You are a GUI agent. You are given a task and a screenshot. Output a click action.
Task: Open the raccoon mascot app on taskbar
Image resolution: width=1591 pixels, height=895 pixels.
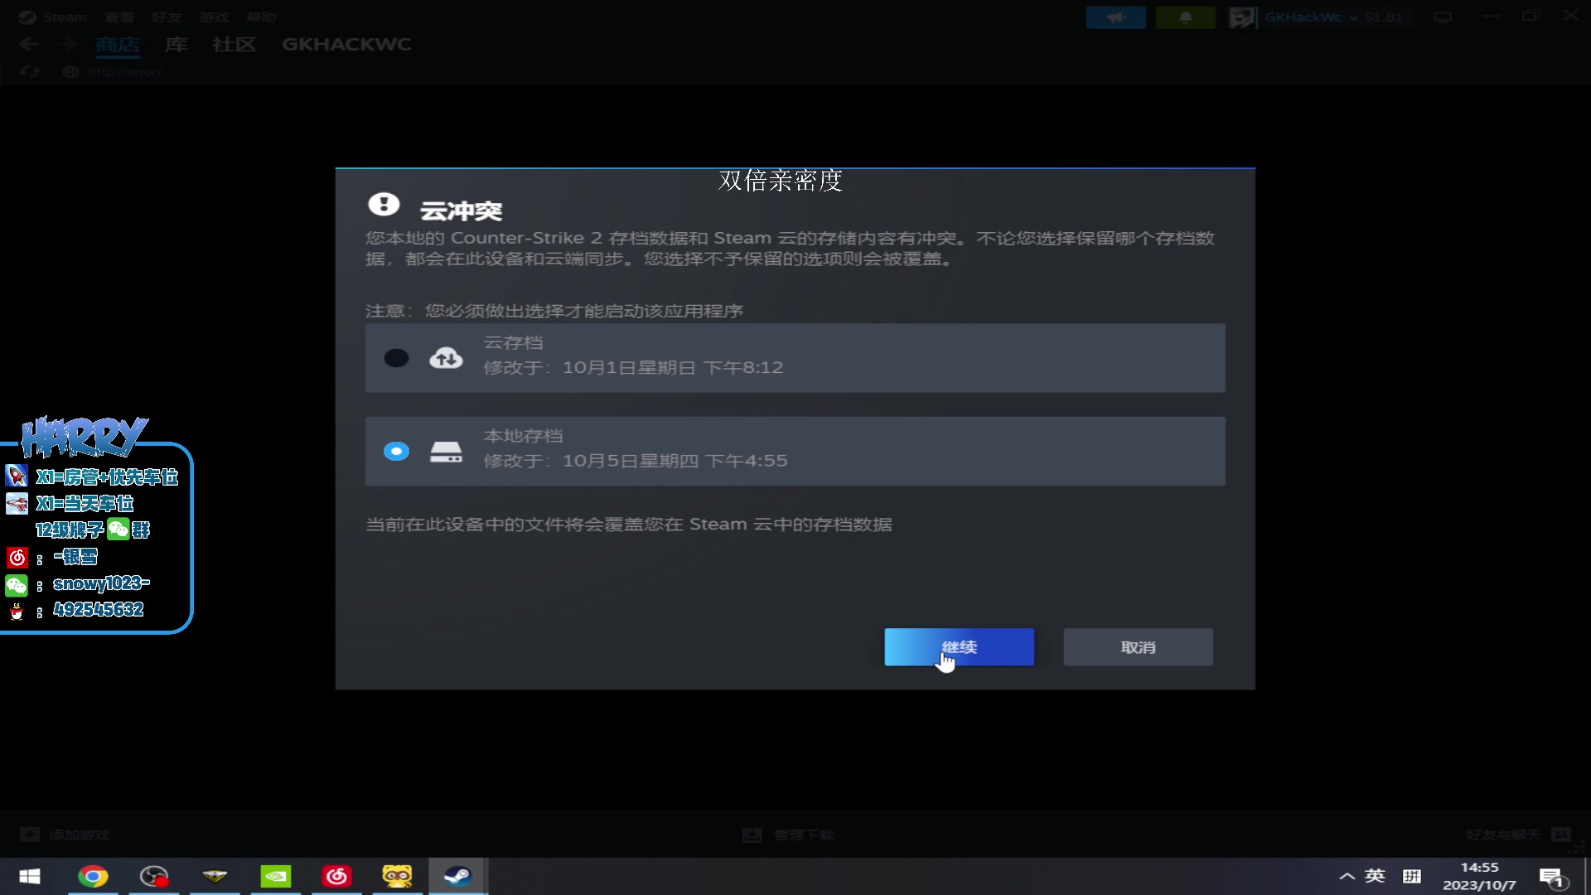pyautogui.click(x=397, y=877)
